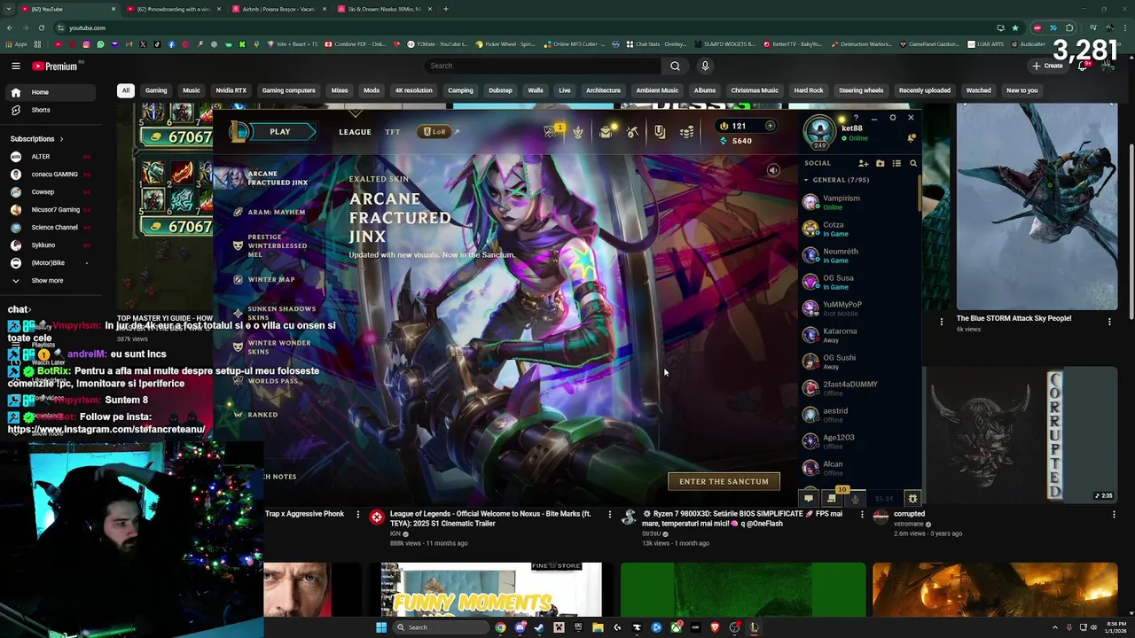Click the bug report icon in League
Image resolution: width=1135 pixels, height=638 pixels.
pos(912,499)
